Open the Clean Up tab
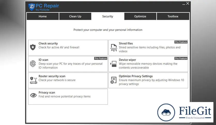 coord(75,16)
